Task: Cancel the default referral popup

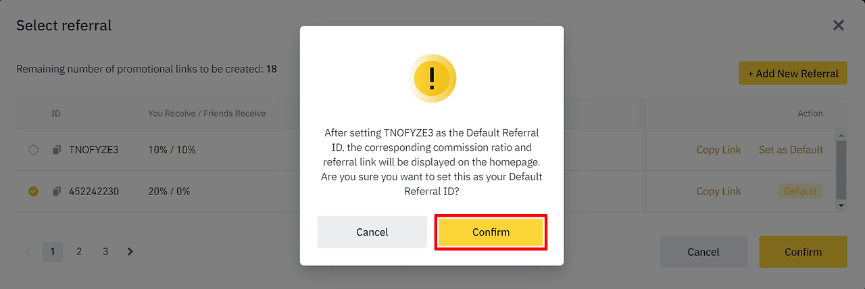Action: 372,232
